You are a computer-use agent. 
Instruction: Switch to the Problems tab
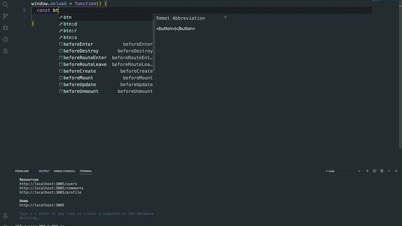(22, 171)
